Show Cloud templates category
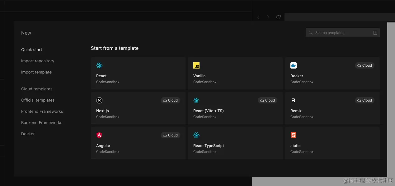 37,89
